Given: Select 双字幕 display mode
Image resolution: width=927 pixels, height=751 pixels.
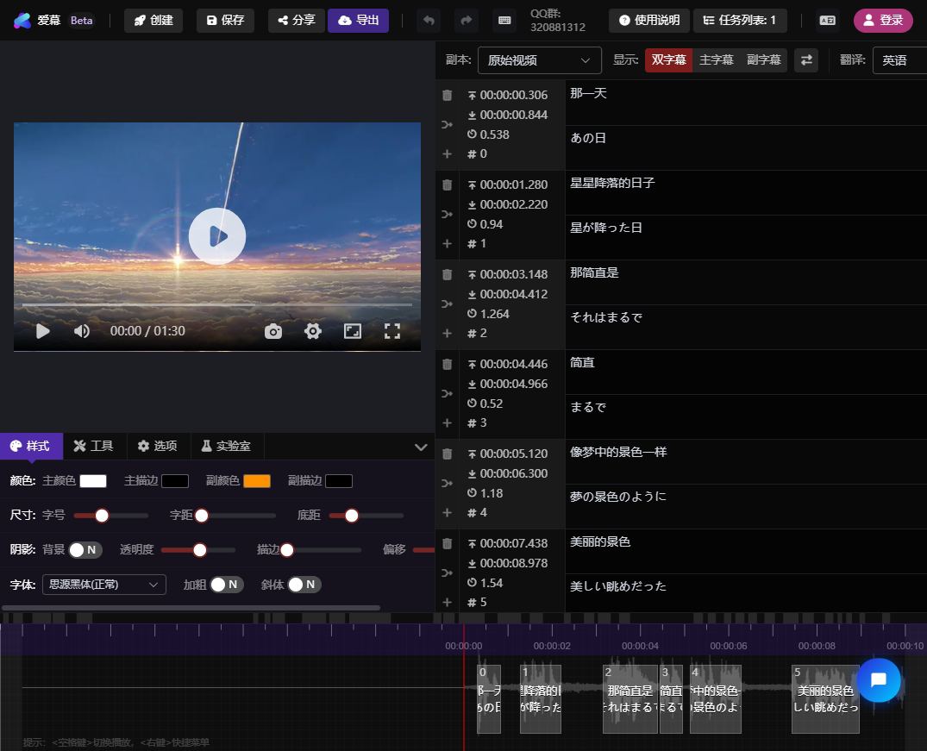Looking at the screenshot, I should click(668, 60).
